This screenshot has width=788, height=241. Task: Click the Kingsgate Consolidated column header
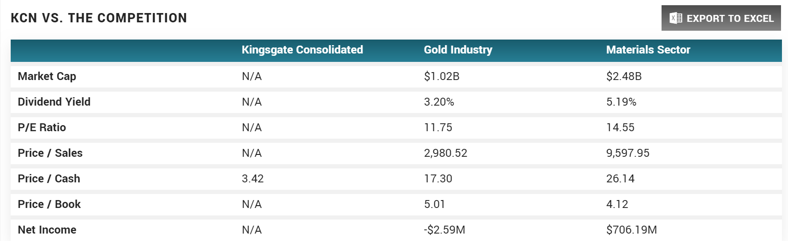click(302, 50)
